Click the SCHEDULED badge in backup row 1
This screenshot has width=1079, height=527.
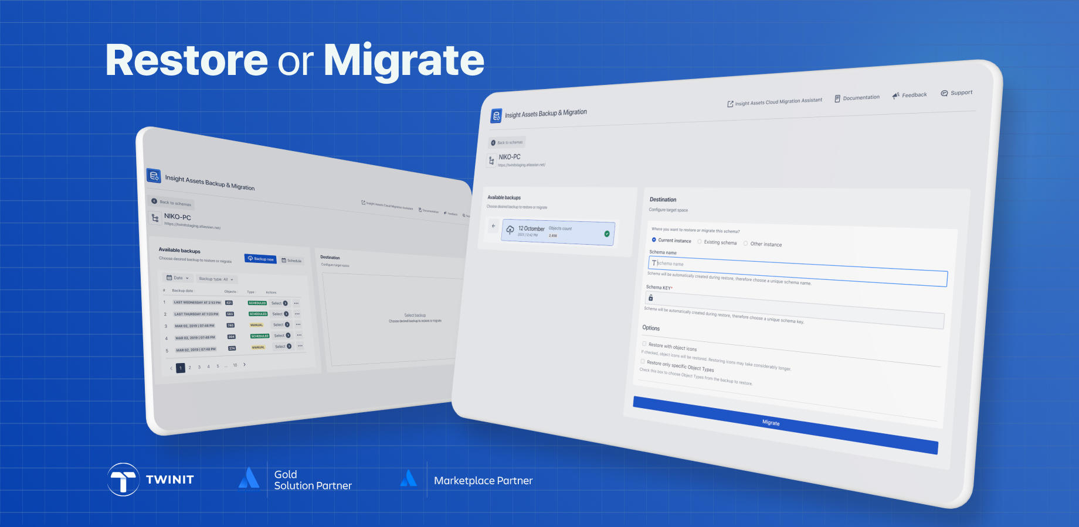(257, 303)
